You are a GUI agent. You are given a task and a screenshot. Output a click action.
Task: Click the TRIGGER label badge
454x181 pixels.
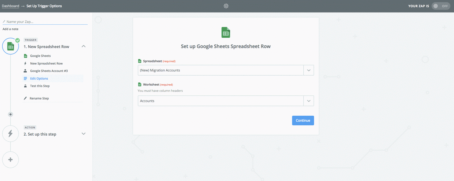[31, 40]
